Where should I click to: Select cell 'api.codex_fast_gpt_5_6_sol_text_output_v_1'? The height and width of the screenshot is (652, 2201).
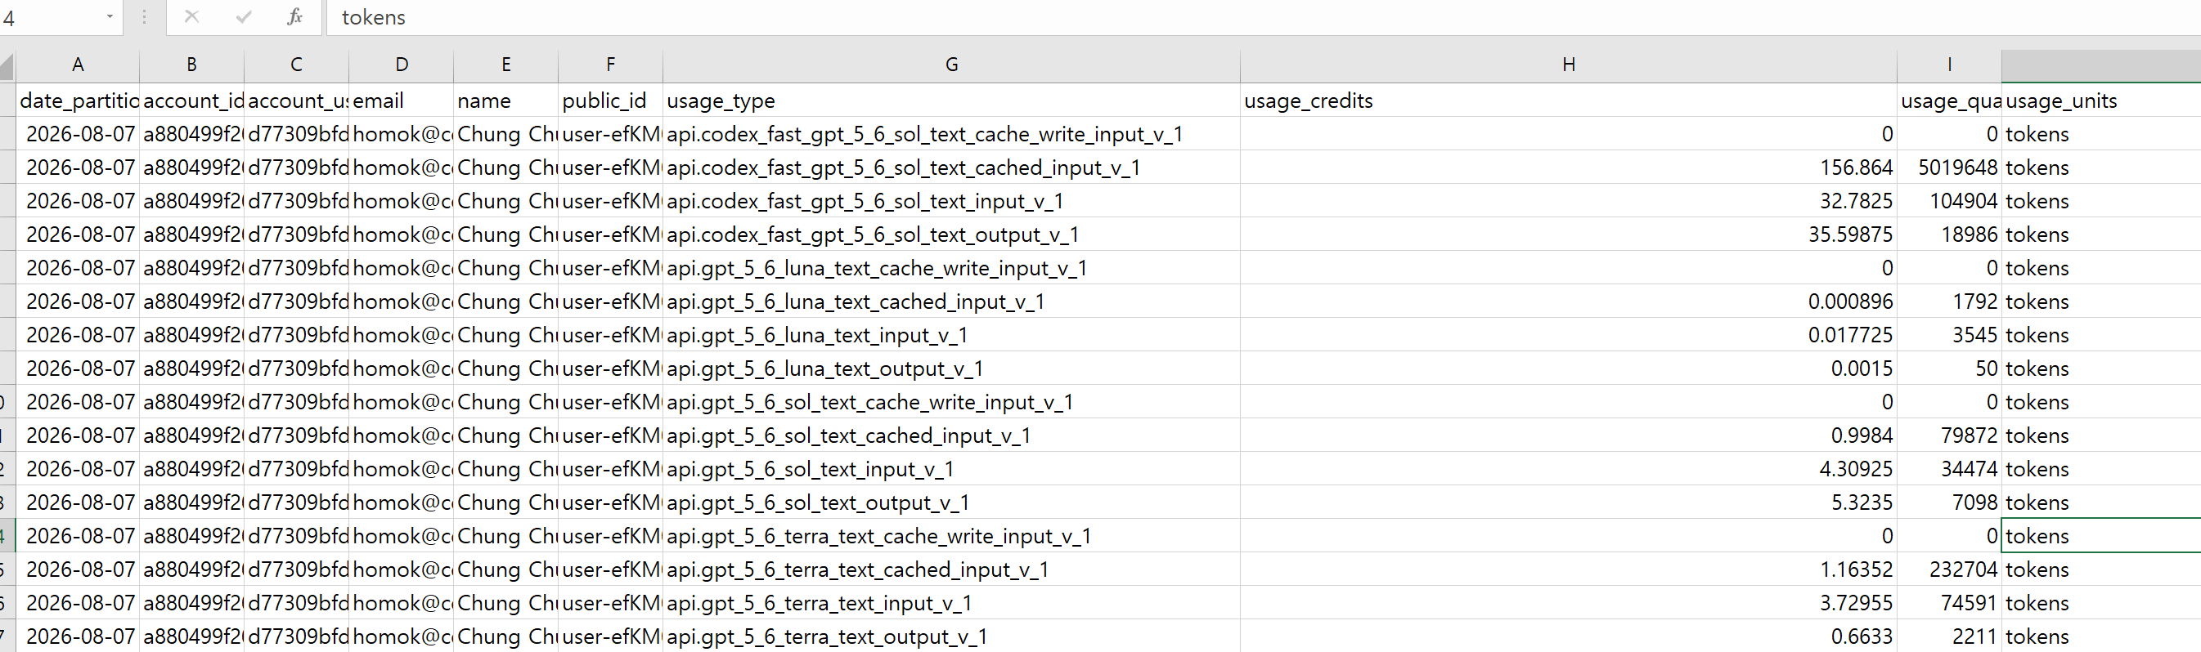[x=951, y=234]
